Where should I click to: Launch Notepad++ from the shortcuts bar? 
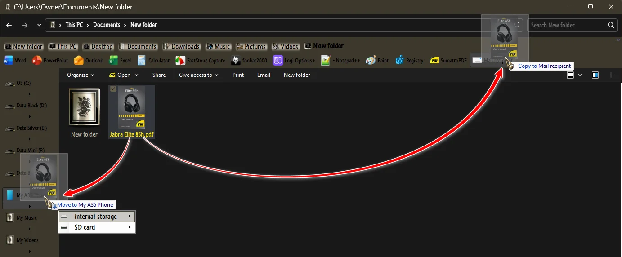point(340,60)
